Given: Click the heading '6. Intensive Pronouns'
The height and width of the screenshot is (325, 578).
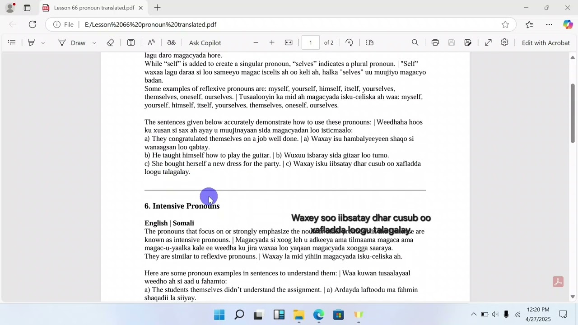Looking at the screenshot, I should coord(182,206).
